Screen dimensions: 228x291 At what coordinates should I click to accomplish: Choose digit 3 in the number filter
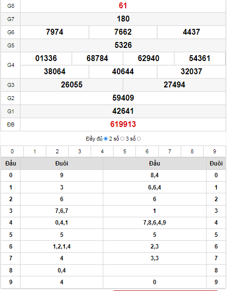79,151
